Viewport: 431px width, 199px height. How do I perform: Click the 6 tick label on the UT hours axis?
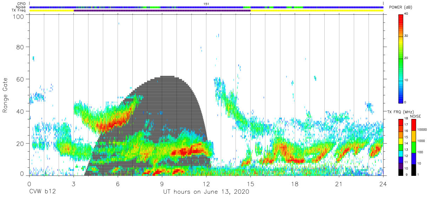click(118, 184)
